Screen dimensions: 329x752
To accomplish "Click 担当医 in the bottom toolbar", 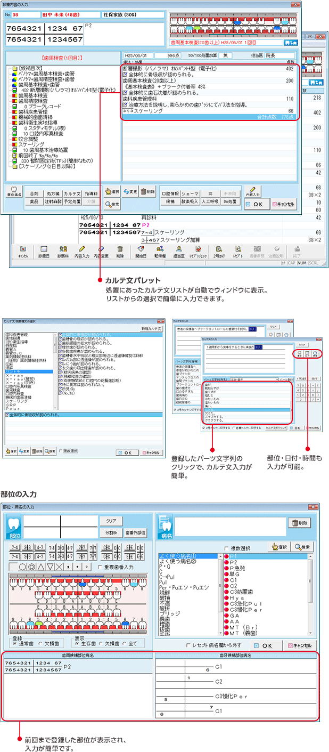I will 179,251.
